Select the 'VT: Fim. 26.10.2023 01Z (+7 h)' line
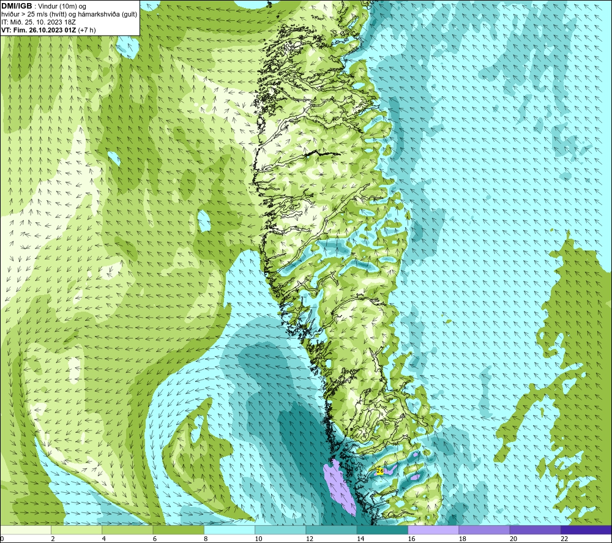Image resolution: width=612 pixels, height=543 pixels. [48, 30]
